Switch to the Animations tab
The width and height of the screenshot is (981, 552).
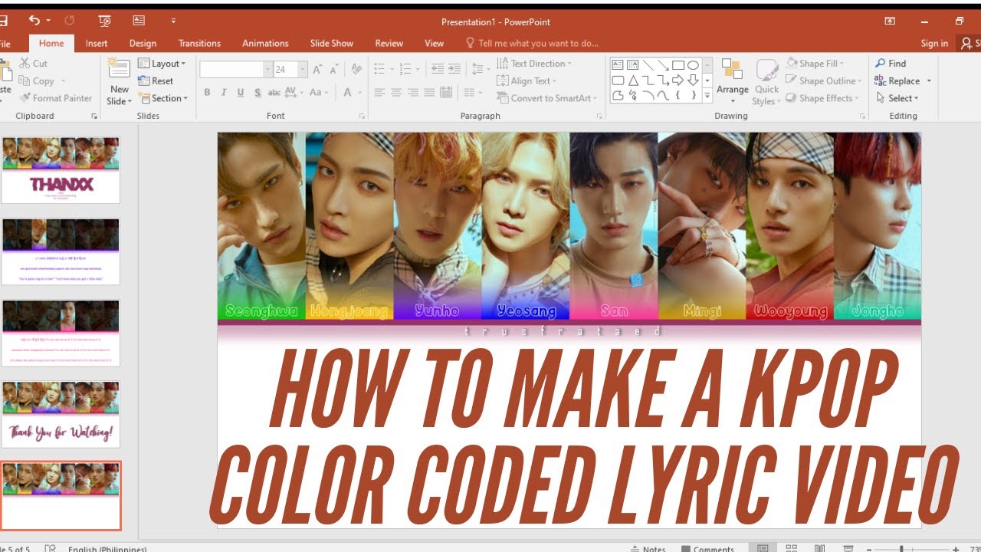click(x=265, y=44)
